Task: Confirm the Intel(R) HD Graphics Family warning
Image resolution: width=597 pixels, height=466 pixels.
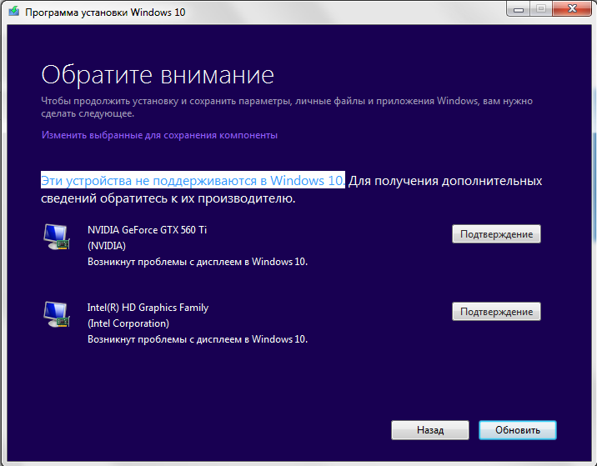Action: click(496, 312)
